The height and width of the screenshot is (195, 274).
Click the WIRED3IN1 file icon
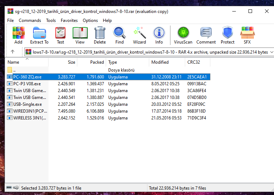(x=10, y=111)
